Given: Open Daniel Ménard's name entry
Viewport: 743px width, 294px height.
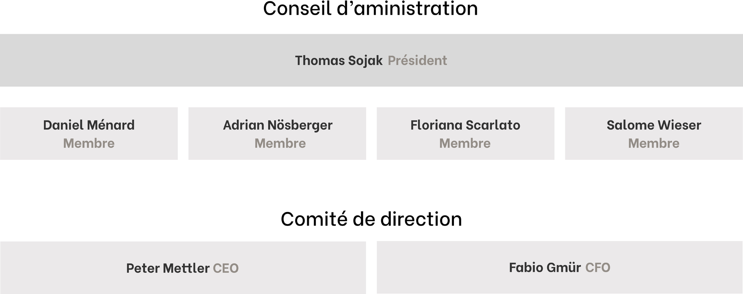Looking at the screenshot, I should [x=89, y=125].
